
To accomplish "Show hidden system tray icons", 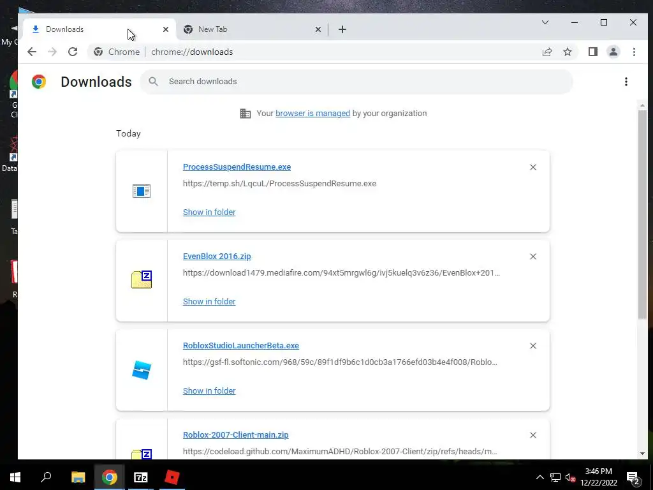I will coord(539,477).
